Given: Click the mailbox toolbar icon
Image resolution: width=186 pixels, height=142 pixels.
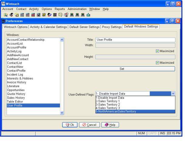Looking at the screenshot, I should pos(66,15).
